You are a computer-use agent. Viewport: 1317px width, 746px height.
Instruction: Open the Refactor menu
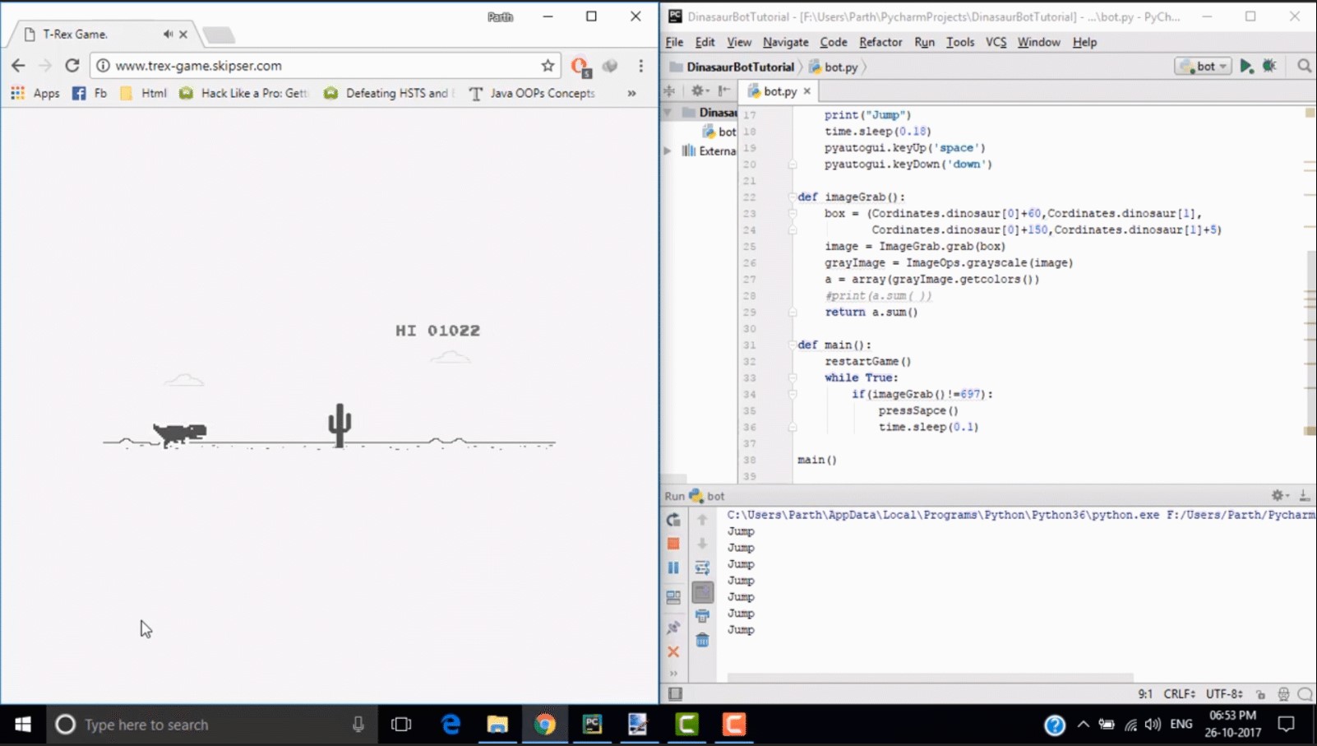(x=880, y=42)
